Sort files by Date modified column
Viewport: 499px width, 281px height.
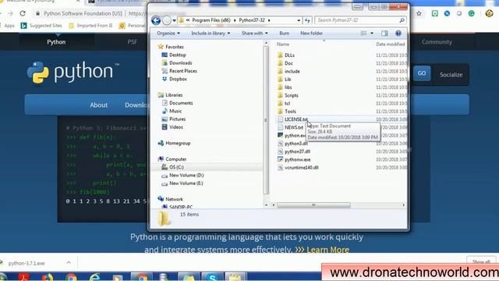(x=390, y=44)
